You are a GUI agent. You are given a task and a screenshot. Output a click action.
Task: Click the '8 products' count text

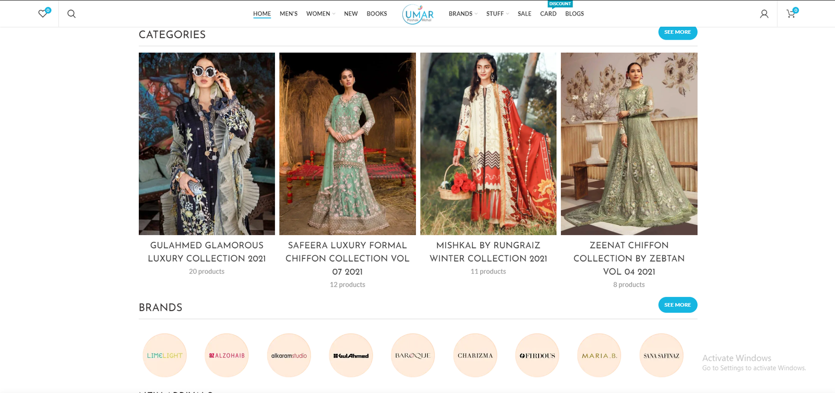629,285
